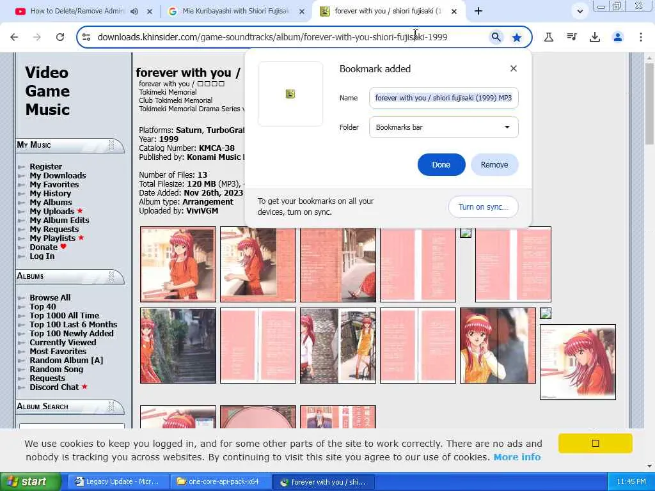Click the Windows start button
The width and height of the screenshot is (655, 491).
30,482
